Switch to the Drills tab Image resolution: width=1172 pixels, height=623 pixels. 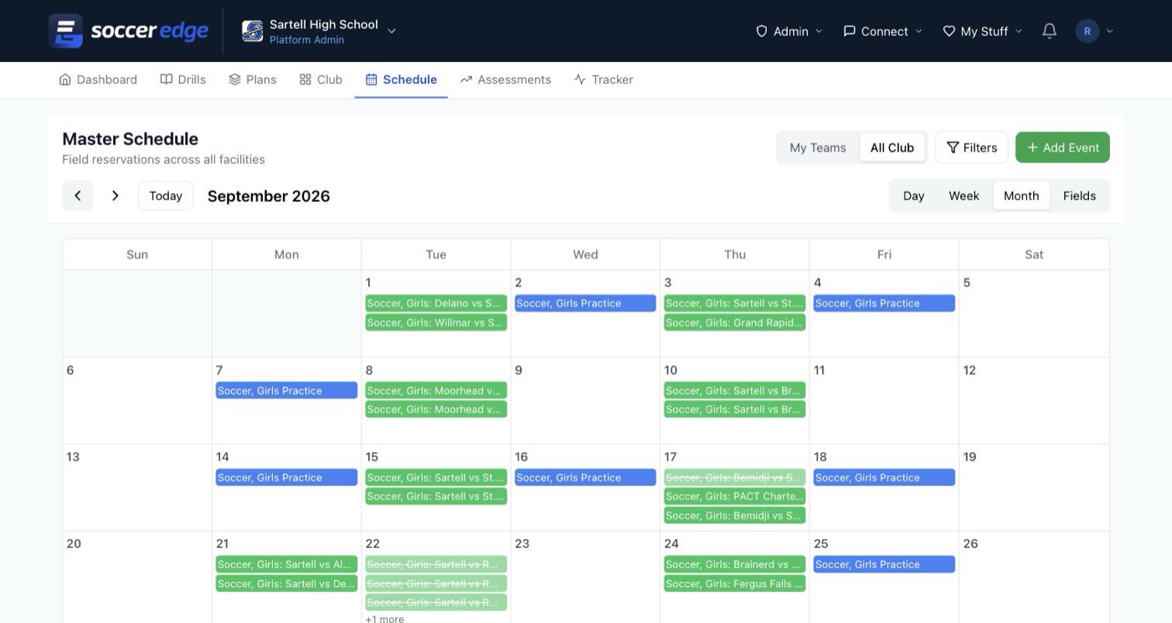tap(182, 80)
